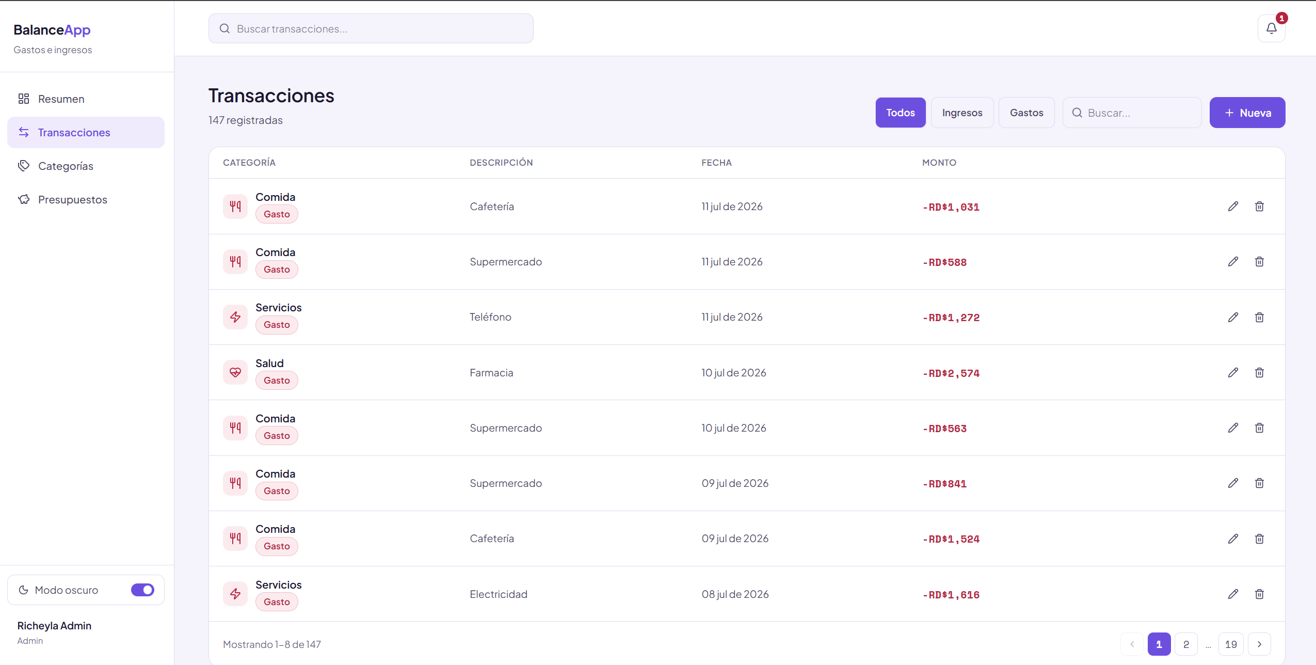Image resolution: width=1316 pixels, height=665 pixels.
Task: Go to next page with chevron arrow
Action: click(1259, 644)
